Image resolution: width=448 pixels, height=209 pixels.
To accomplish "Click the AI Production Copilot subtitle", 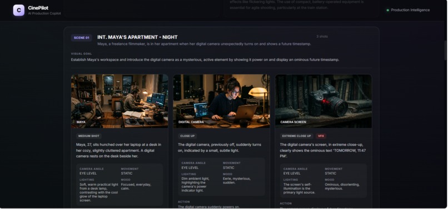I will [44, 13].
